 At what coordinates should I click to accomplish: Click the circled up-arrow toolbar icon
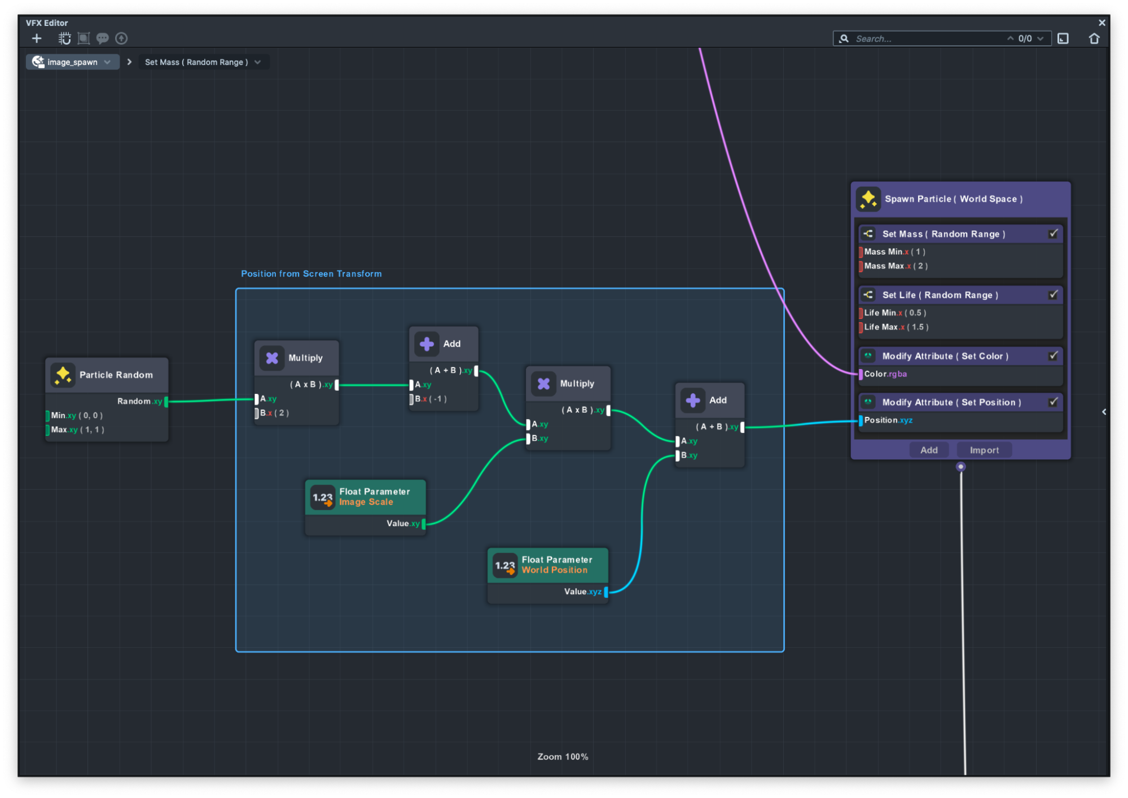[x=121, y=38]
